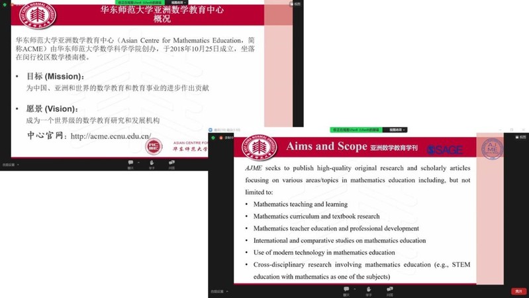Image resolution: width=529 pixels, height=298 pixels.
Task: Maximize the bottom-right Zoom window
Action: tap(512, 130)
